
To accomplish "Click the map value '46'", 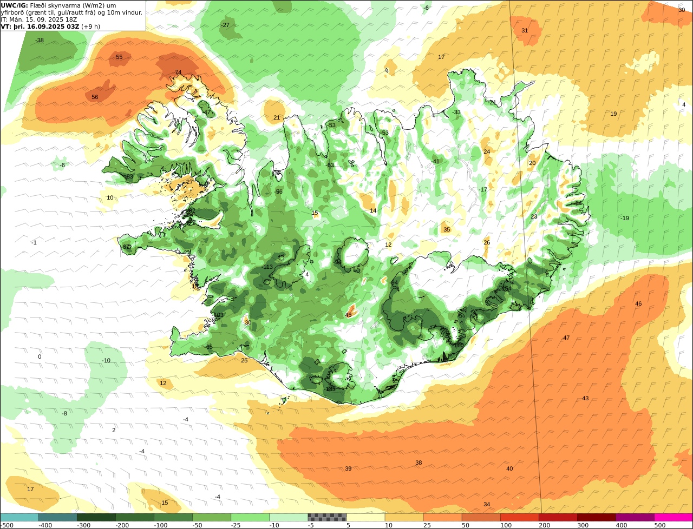I will [638, 304].
